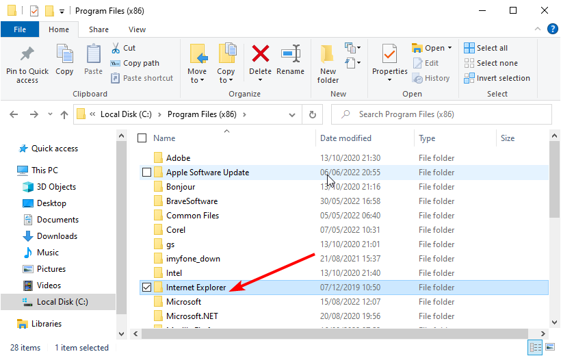This screenshot has width=561, height=356.
Task: Click the file list vertical scrollbar thumb
Action: [554, 179]
